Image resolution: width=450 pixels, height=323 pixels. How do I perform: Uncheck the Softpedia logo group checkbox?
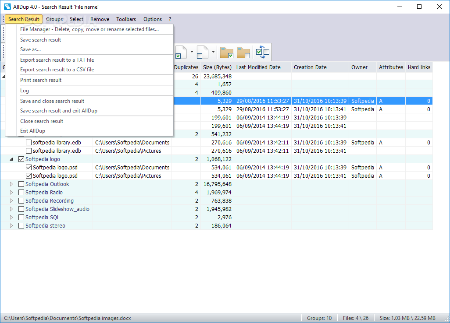pos(21,159)
